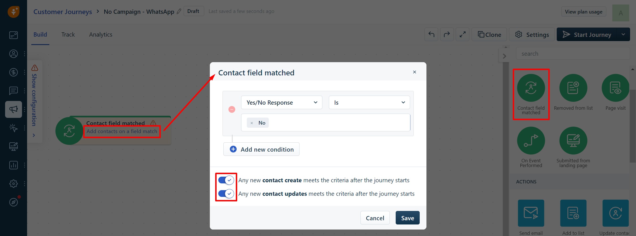Image resolution: width=636 pixels, height=236 pixels.
Task: Toggle the contact updates criteria switch
Action: [x=226, y=194]
